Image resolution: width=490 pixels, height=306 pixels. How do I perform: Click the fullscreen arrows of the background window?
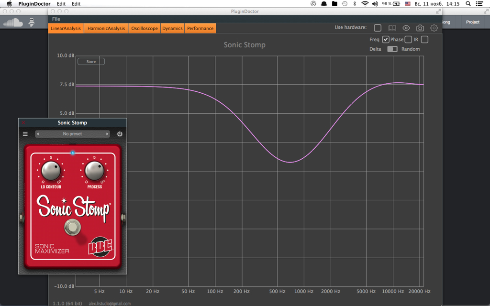tap(486, 11)
